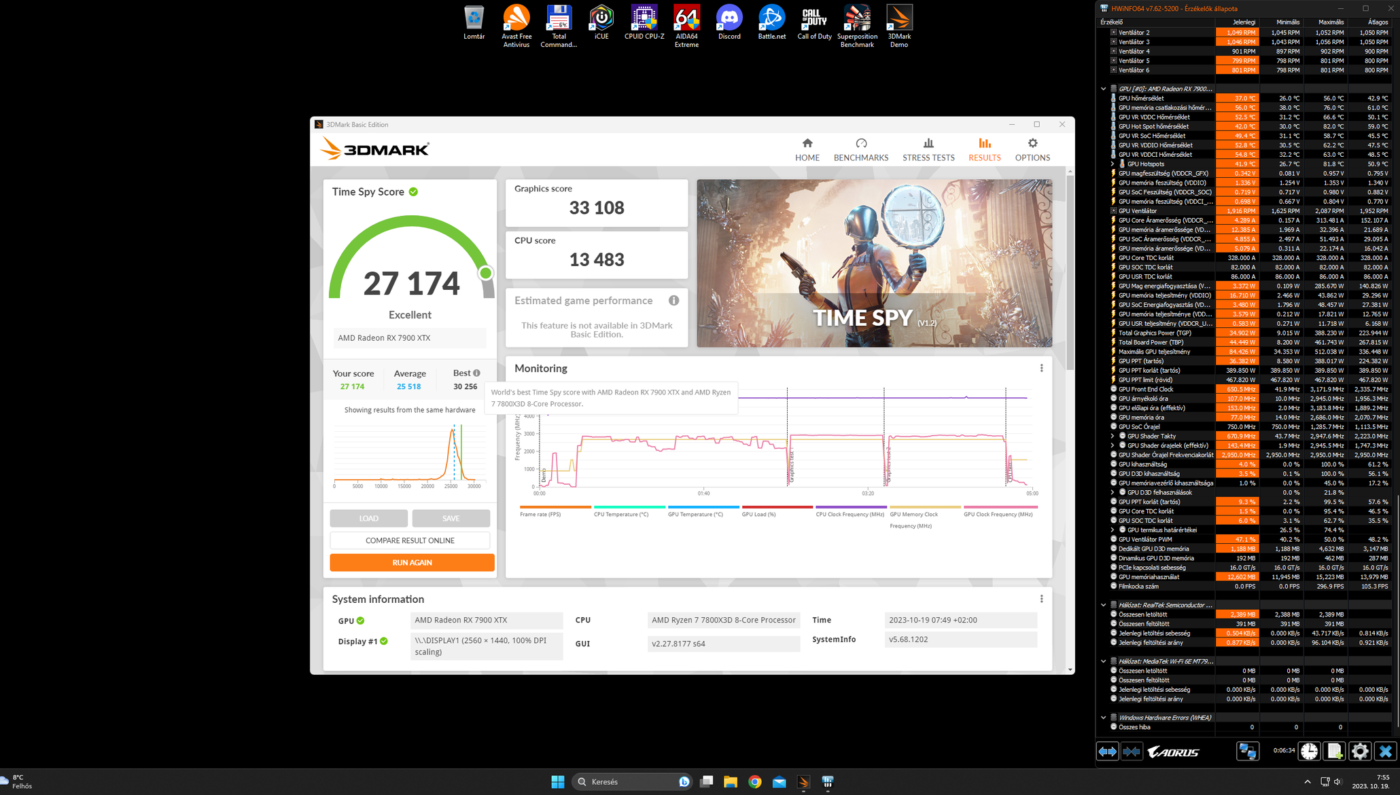
Task: Click the Maximális column header in HWiNFO
Action: tap(1325, 22)
